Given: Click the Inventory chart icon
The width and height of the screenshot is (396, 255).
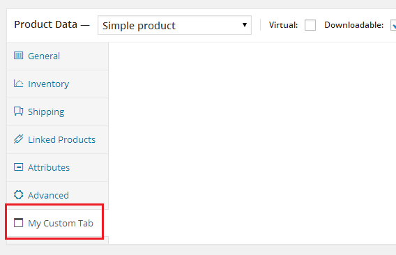Looking at the screenshot, I should click(18, 84).
